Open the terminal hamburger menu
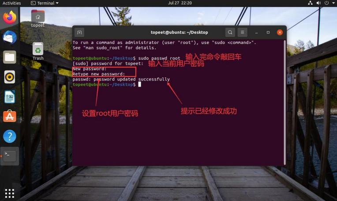 243,33
